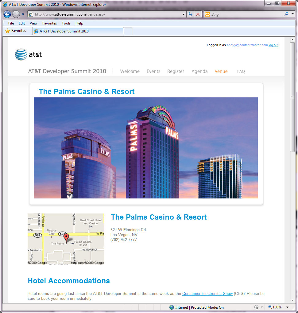Click the scrollbar up arrow
Viewport: 298px width, 313px height.
tap(292, 40)
